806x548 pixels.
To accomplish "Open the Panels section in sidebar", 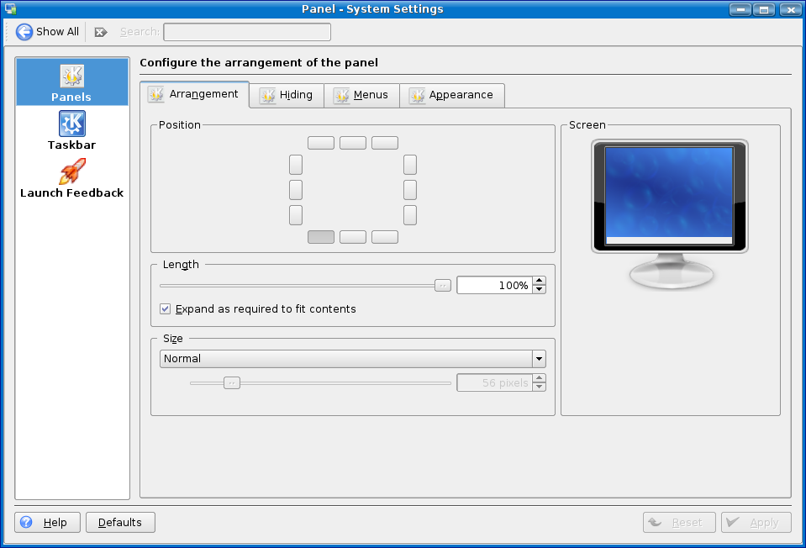I will [72, 82].
